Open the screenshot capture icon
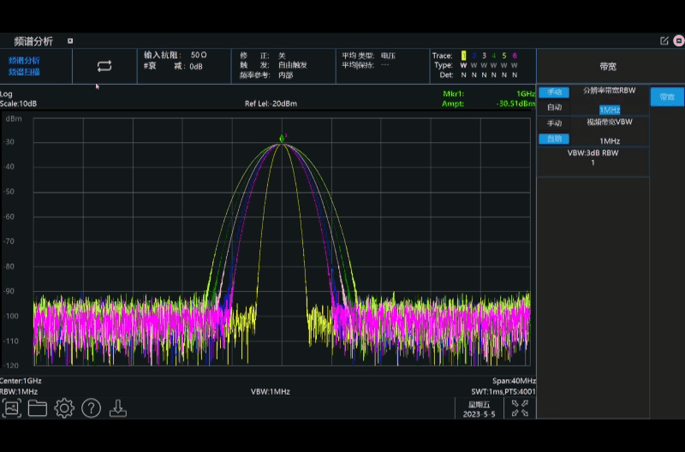This screenshot has height=452, width=685. [x=11, y=408]
